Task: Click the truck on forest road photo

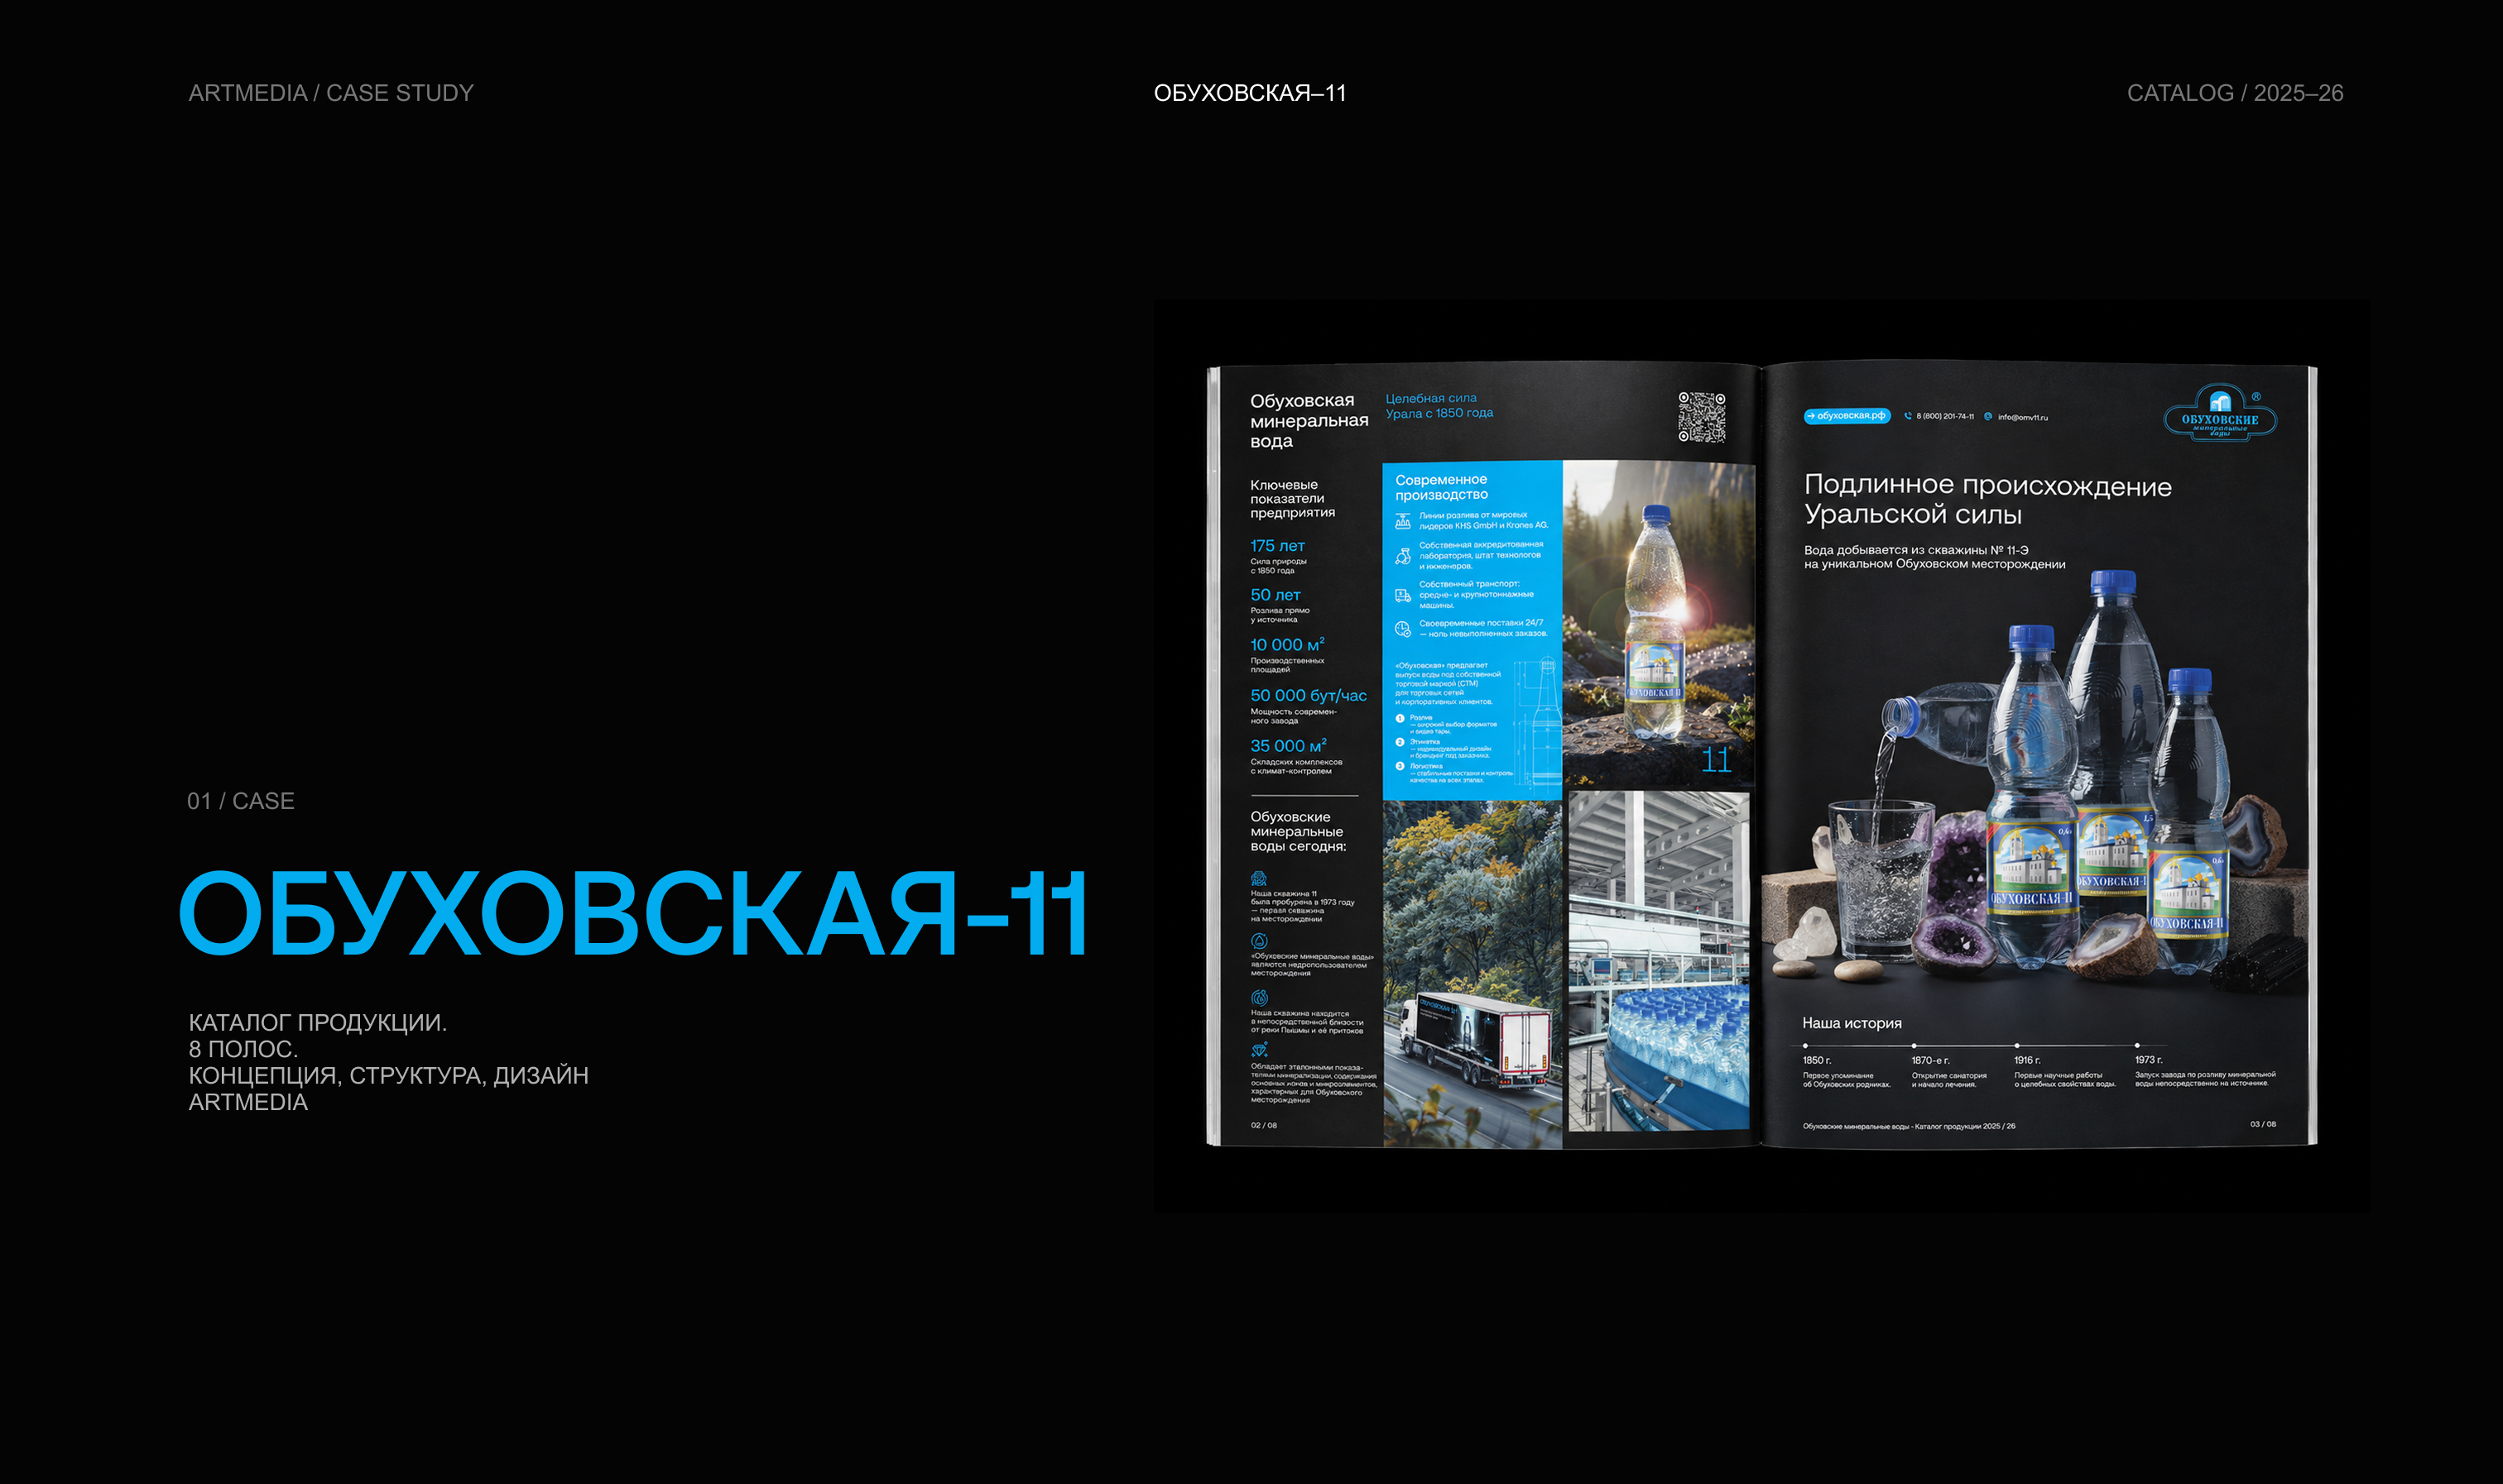Action: coord(1472,974)
